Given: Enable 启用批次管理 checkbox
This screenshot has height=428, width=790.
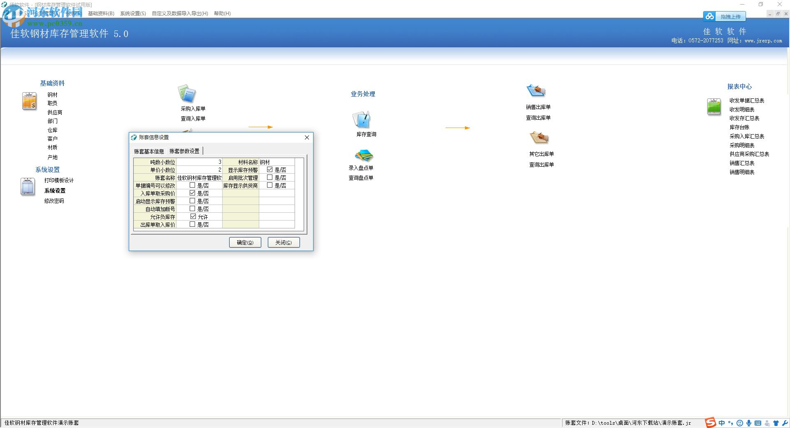Looking at the screenshot, I should pyautogui.click(x=270, y=177).
